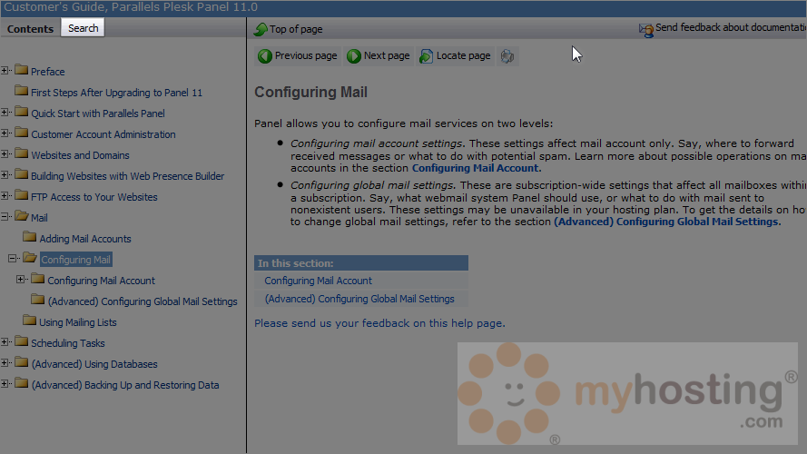Follow inline Configuring Mail Account bold link
This screenshot has width=807, height=454.
click(x=475, y=168)
